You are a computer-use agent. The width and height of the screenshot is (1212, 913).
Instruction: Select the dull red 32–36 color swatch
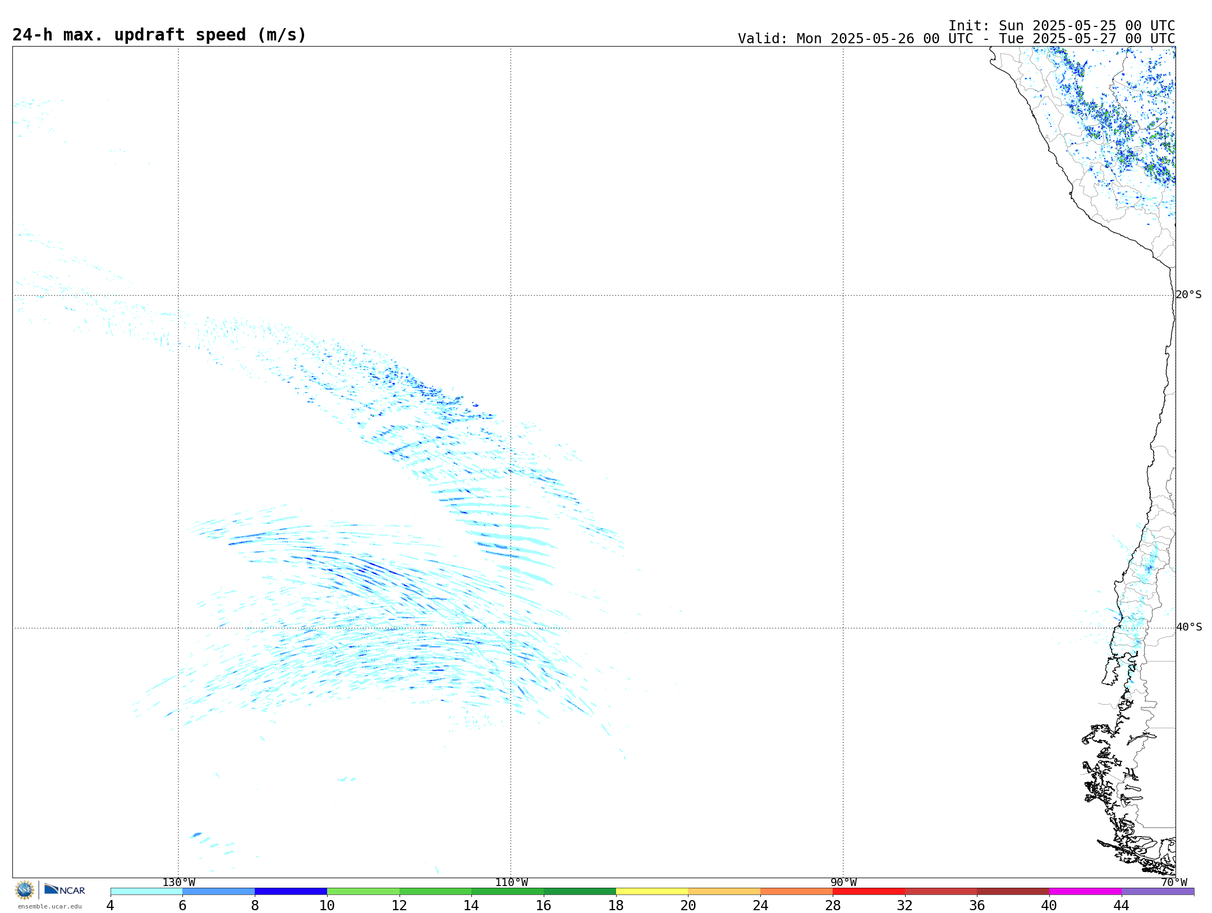click(941, 891)
